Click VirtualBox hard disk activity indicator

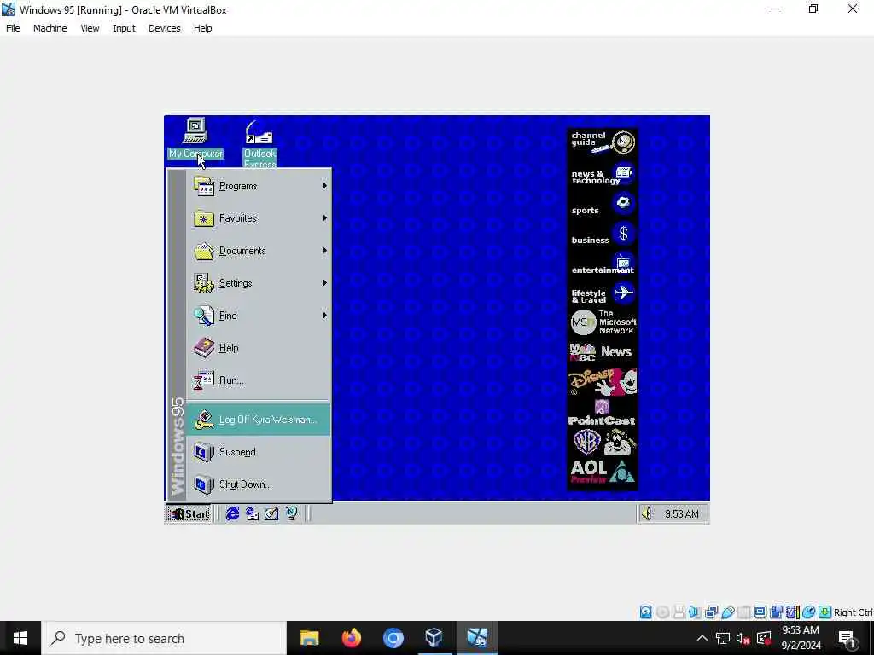pyautogui.click(x=645, y=612)
